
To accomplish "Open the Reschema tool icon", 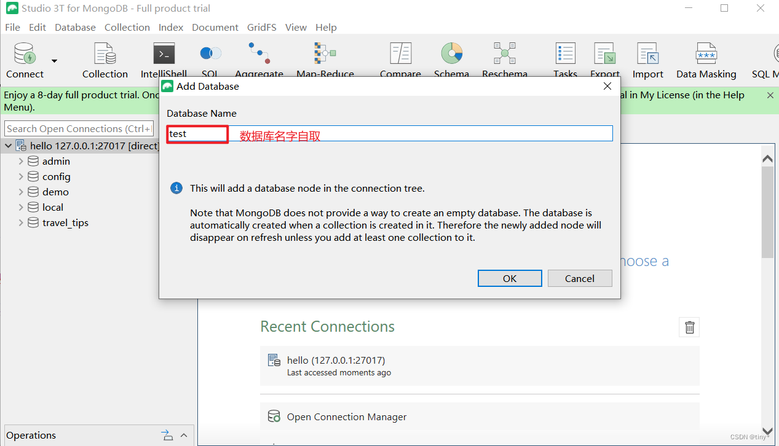I will [505, 54].
